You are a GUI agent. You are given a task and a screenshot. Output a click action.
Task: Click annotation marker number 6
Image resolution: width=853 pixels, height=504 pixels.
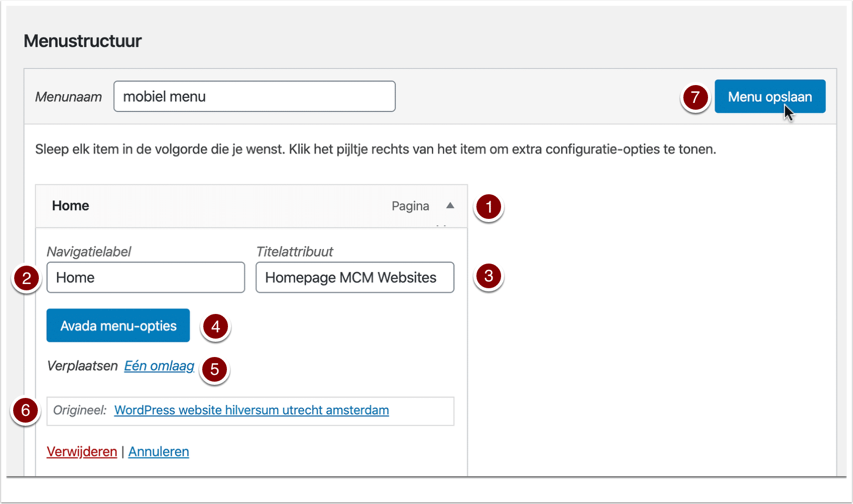click(x=25, y=411)
